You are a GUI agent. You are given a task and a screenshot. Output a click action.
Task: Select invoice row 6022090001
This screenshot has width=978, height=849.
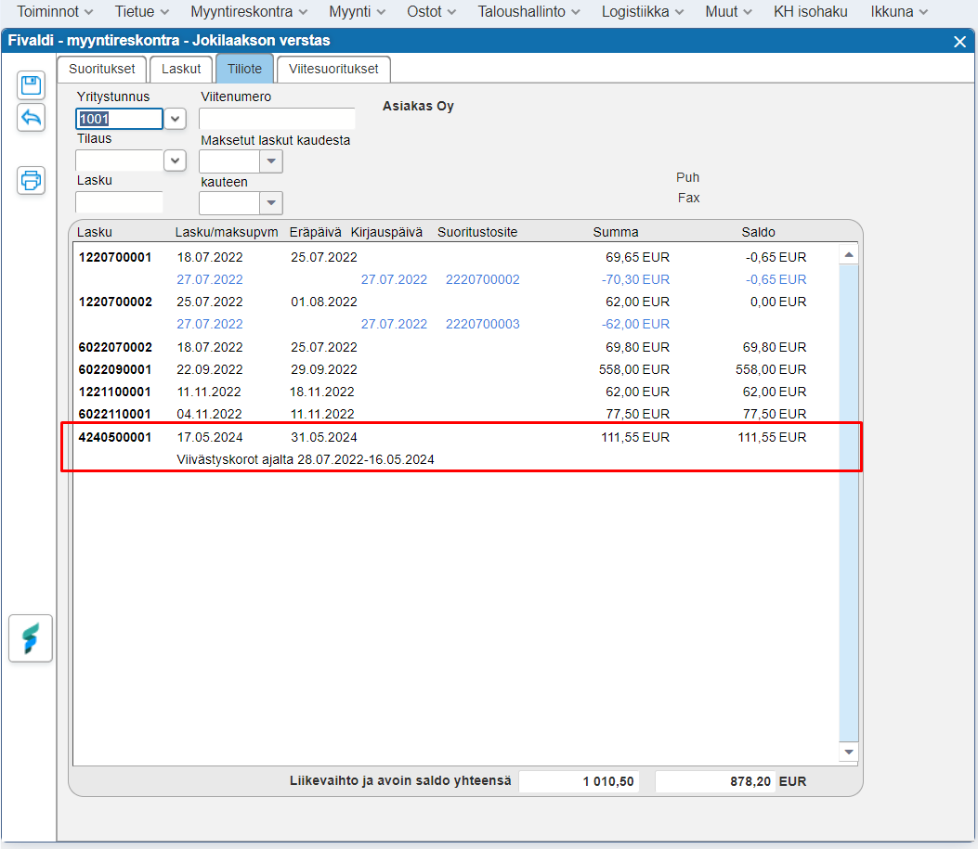pos(456,369)
